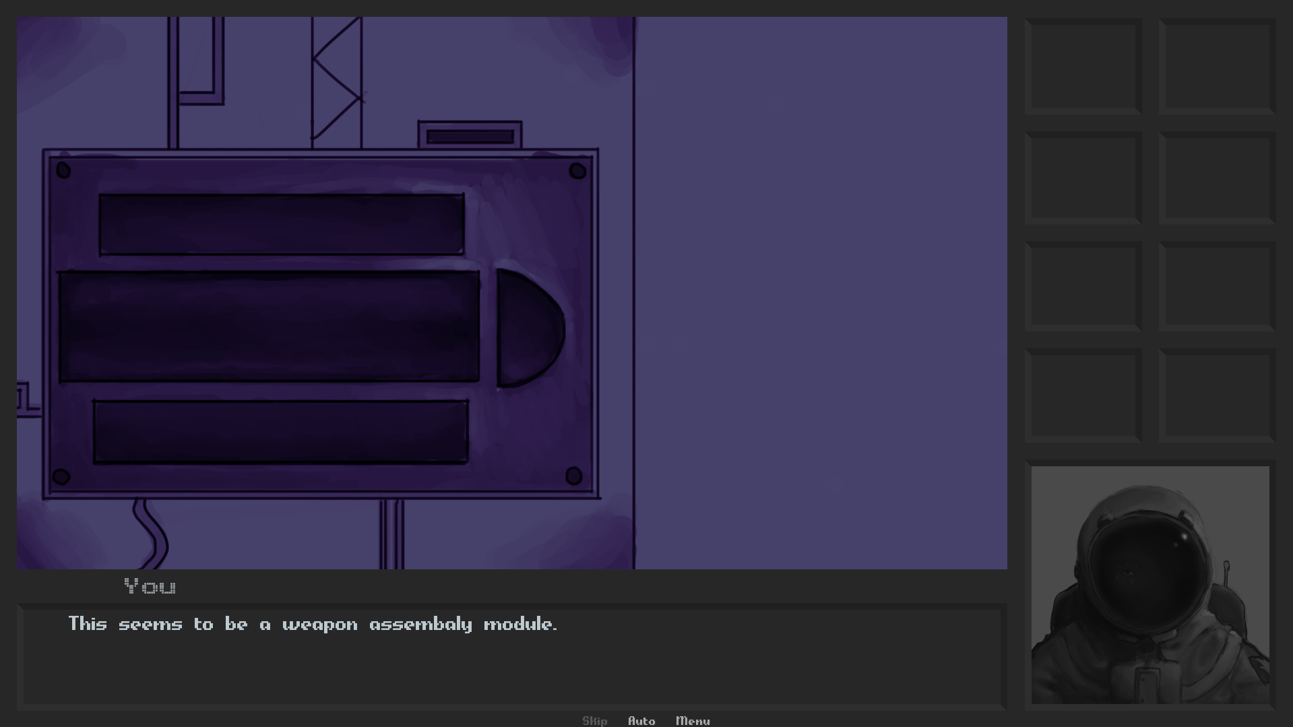Image resolution: width=1293 pixels, height=727 pixels.
Task: Select the left inventory slot in the second row
Action: 1083,177
